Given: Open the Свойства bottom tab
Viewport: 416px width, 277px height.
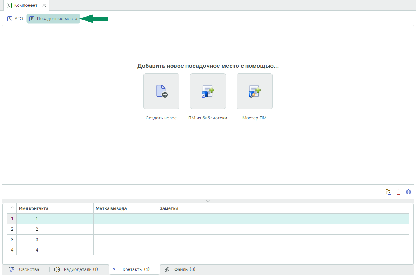Looking at the screenshot, I should 24,269.
